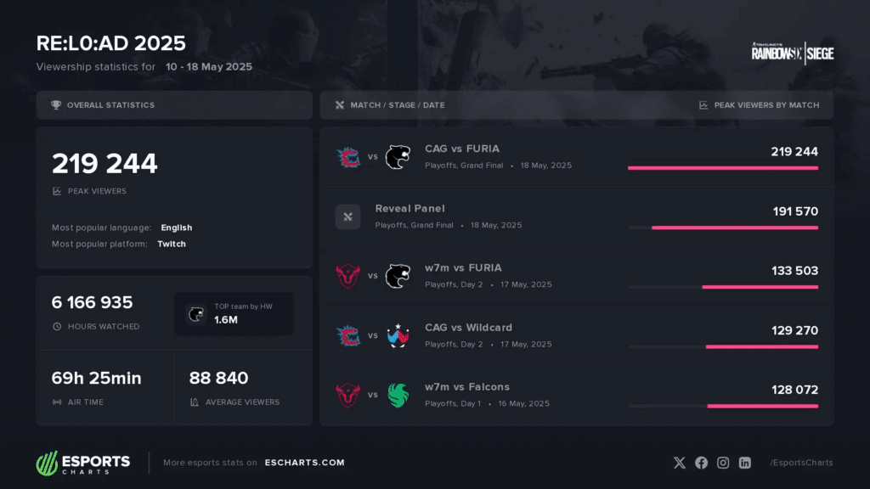Screen dimensions: 870x489
Task: Click the CAG vs Wildcard match title
Action: click(x=468, y=328)
